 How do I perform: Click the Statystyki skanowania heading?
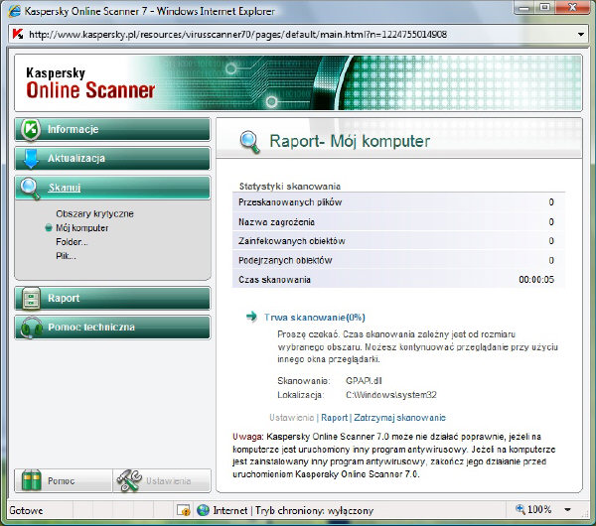pyautogui.click(x=290, y=187)
